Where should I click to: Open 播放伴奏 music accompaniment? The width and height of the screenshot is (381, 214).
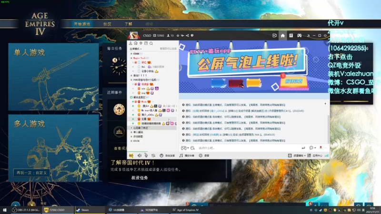[187, 156]
